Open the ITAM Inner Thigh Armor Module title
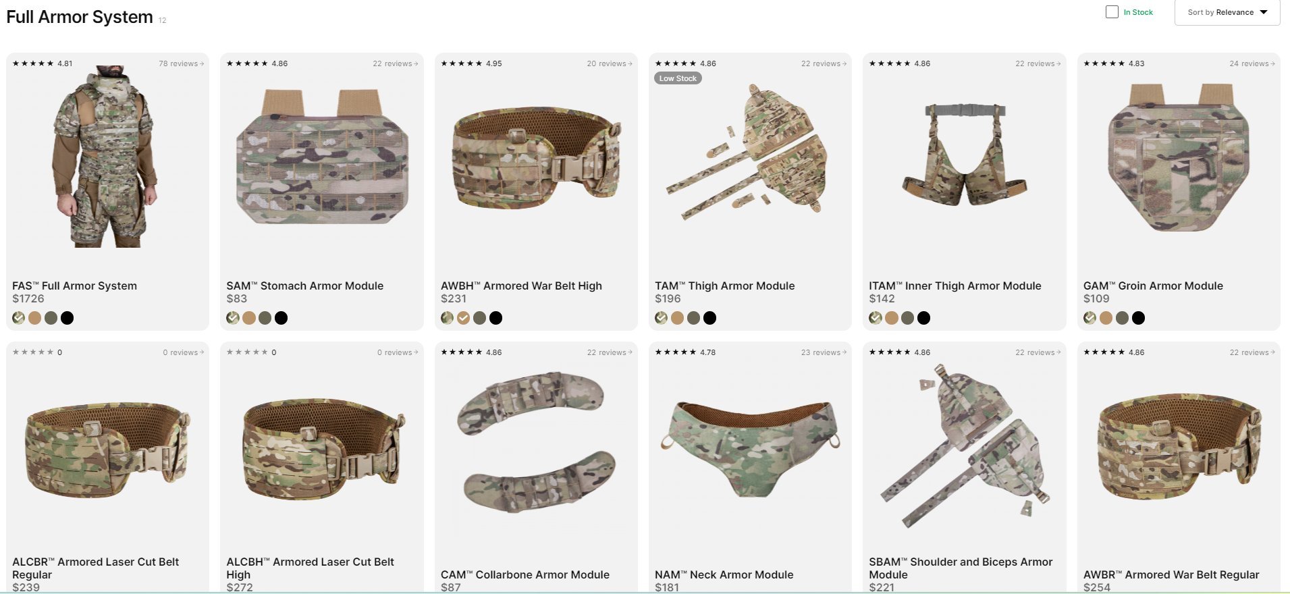1290x594 pixels. click(955, 286)
